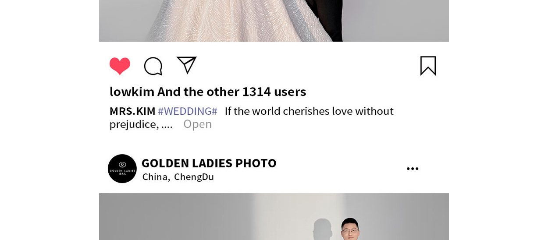Visit the MRS.KIM profile from the caption

point(132,111)
